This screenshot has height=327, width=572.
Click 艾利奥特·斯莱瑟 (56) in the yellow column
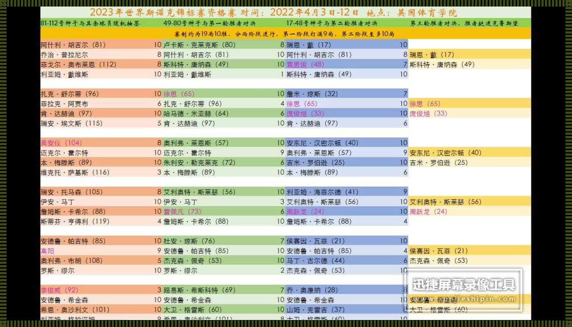pos(445,202)
